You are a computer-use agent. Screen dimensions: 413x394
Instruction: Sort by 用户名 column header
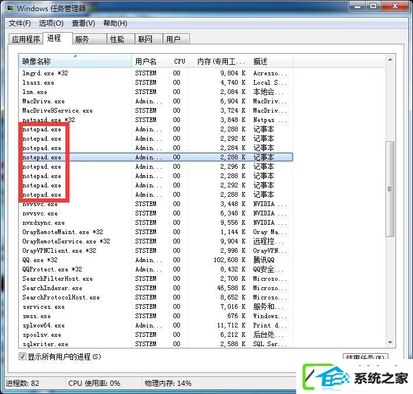[150, 61]
